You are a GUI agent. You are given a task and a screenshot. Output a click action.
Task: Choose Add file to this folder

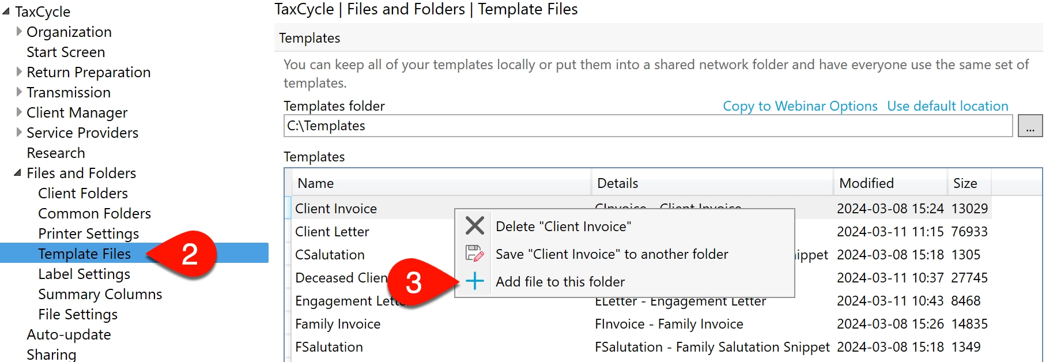point(560,281)
